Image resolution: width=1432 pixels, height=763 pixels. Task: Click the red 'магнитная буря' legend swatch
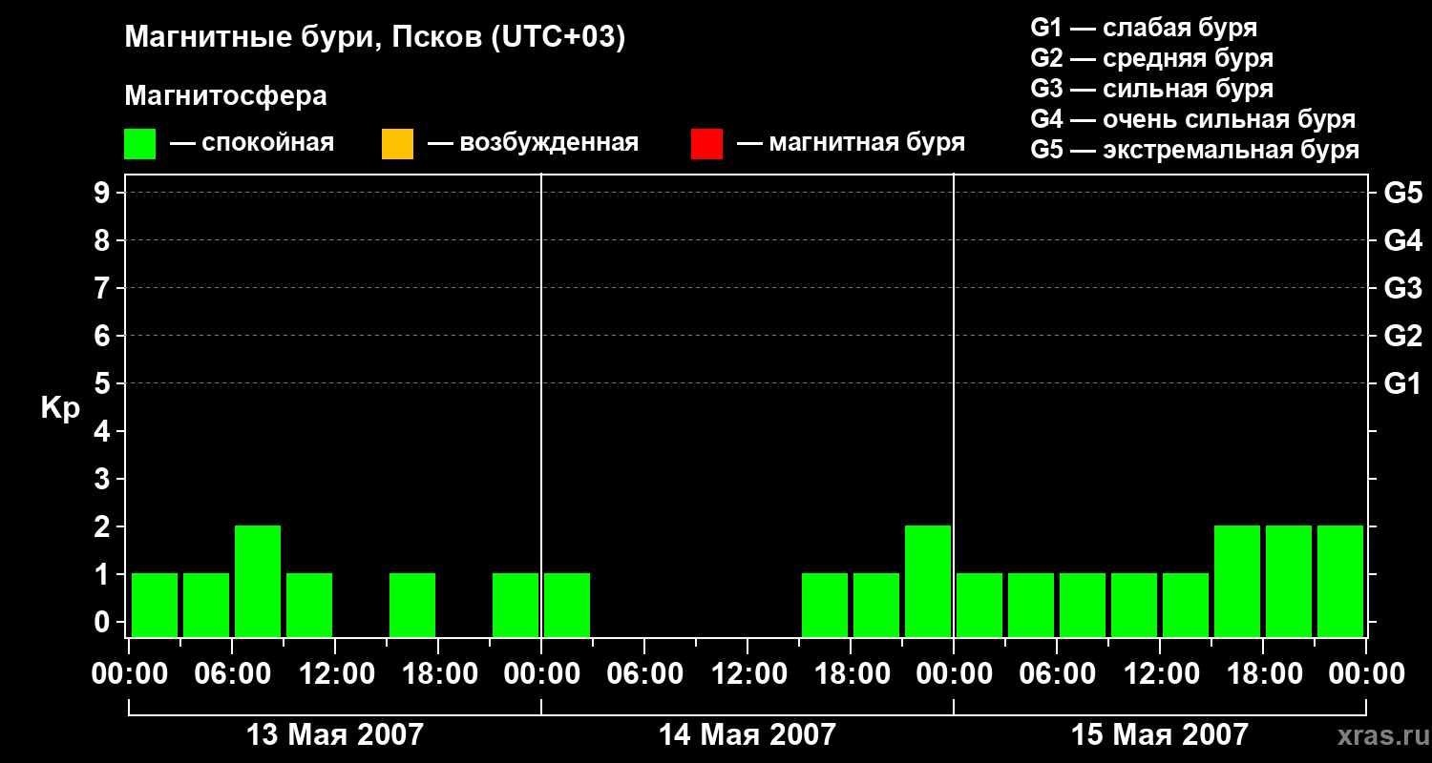click(706, 144)
